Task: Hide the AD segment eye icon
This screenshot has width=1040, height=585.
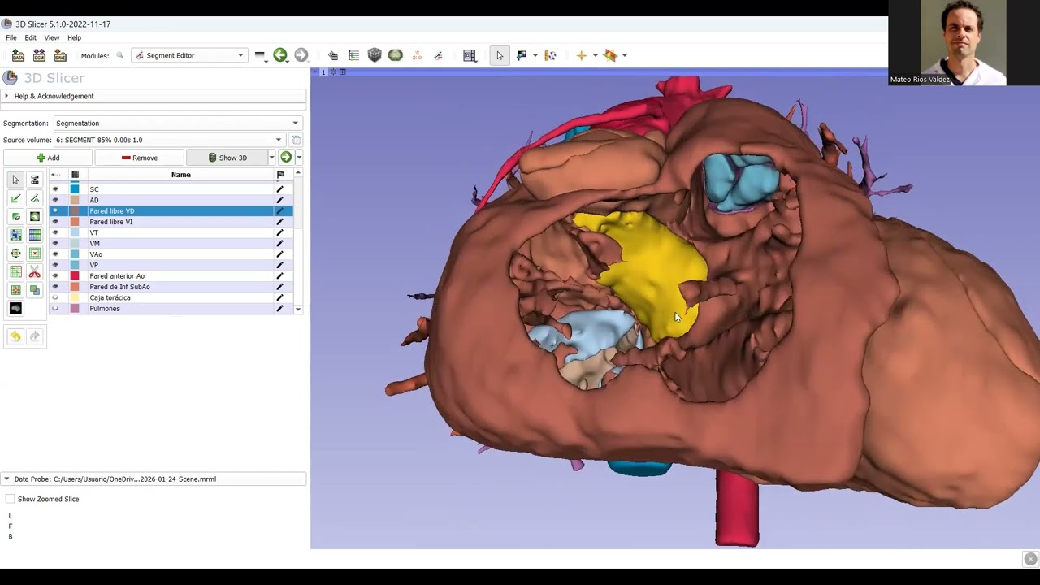Action: coord(55,200)
